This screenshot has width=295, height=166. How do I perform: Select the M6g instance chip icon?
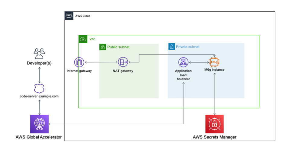click(214, 62)
